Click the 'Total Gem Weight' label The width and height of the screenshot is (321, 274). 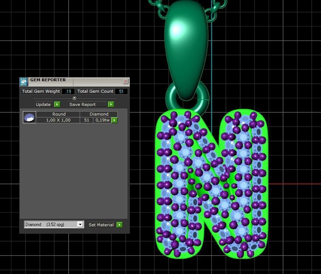click(41, 92)
